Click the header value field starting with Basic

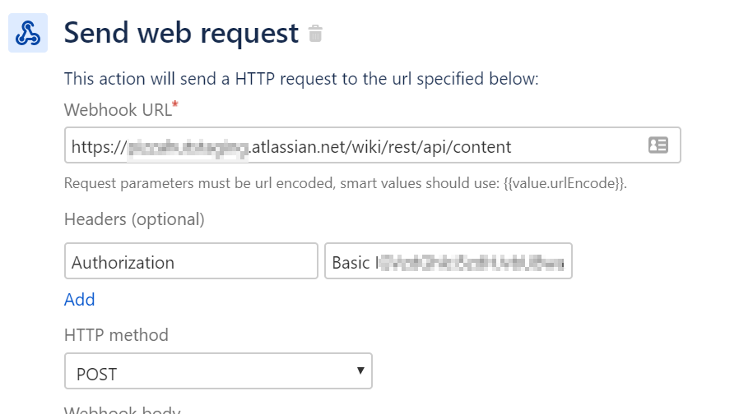449,261
